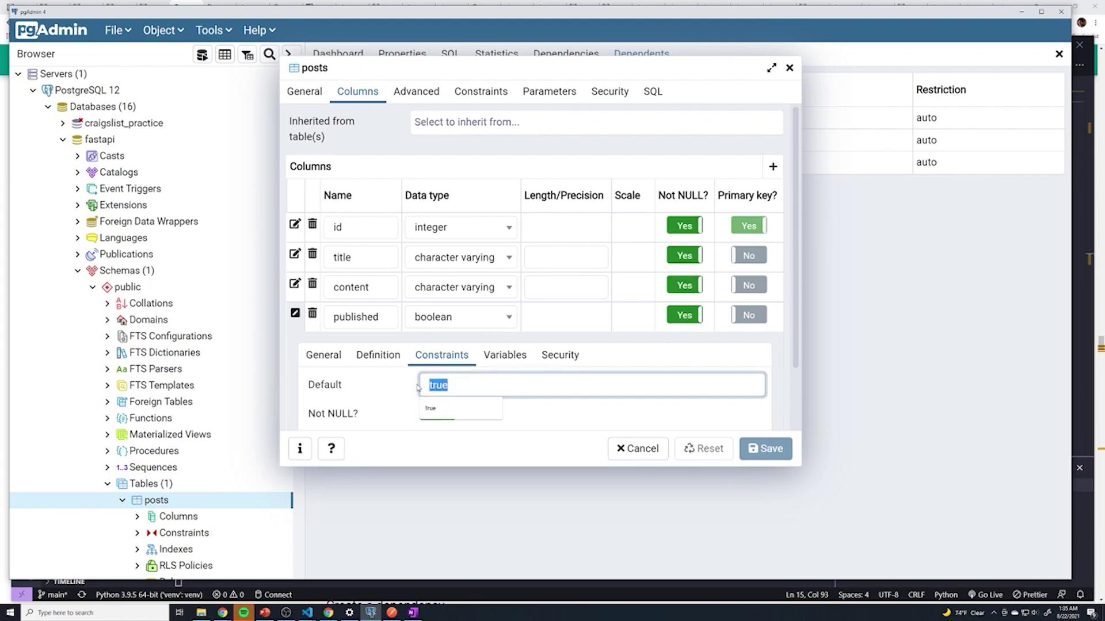Switch to the Advanced tab in posts dialog

click(416, 91)
